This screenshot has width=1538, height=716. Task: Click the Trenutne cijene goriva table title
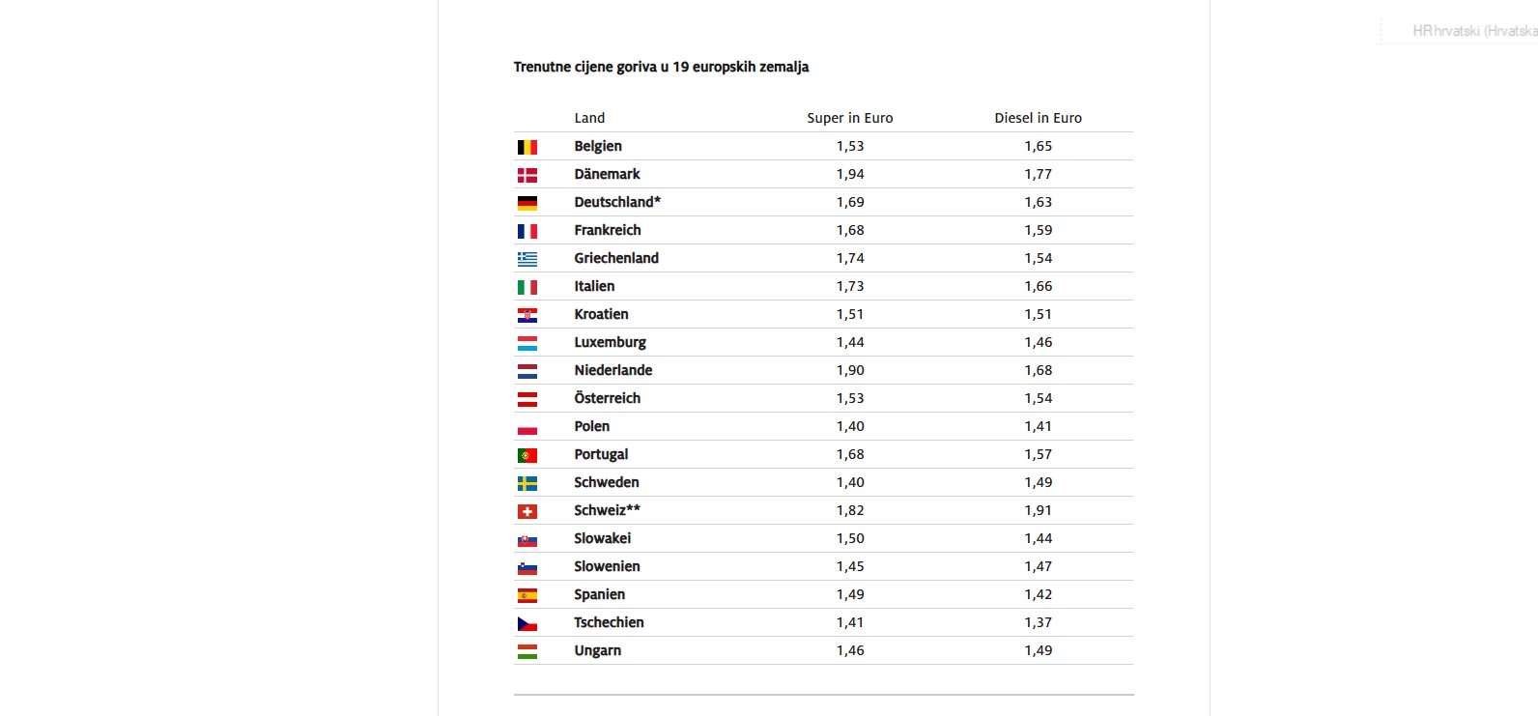(661, 67)
